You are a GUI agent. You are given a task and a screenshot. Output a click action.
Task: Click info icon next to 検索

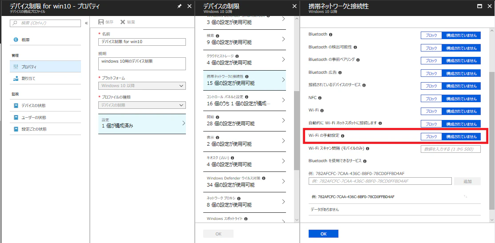coord(217,36)
